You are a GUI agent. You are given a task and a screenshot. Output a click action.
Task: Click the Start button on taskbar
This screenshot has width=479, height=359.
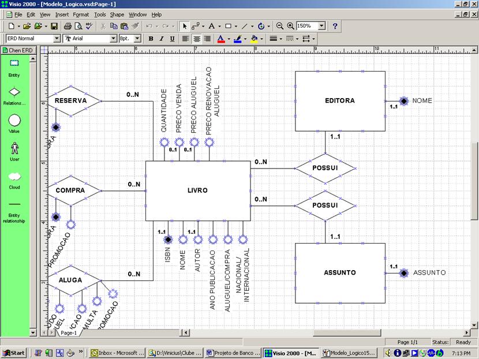pos(14,353)
